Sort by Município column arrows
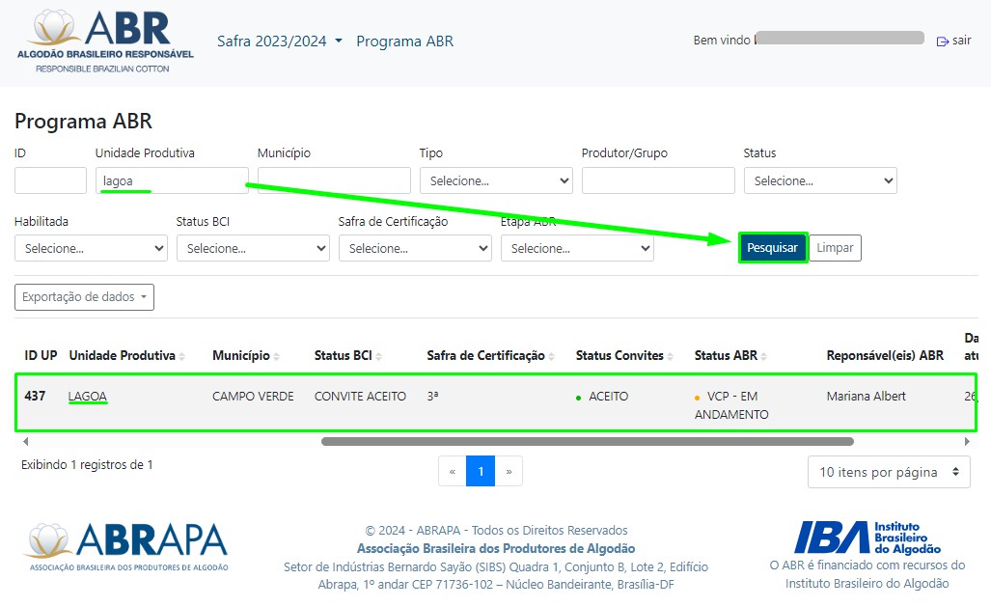Viewport: 991px width, 607px height. tap(277, 356)
